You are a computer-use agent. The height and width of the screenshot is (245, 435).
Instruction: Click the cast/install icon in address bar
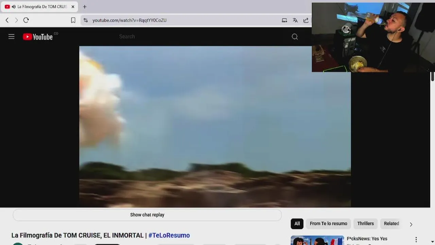click(284, 20)
